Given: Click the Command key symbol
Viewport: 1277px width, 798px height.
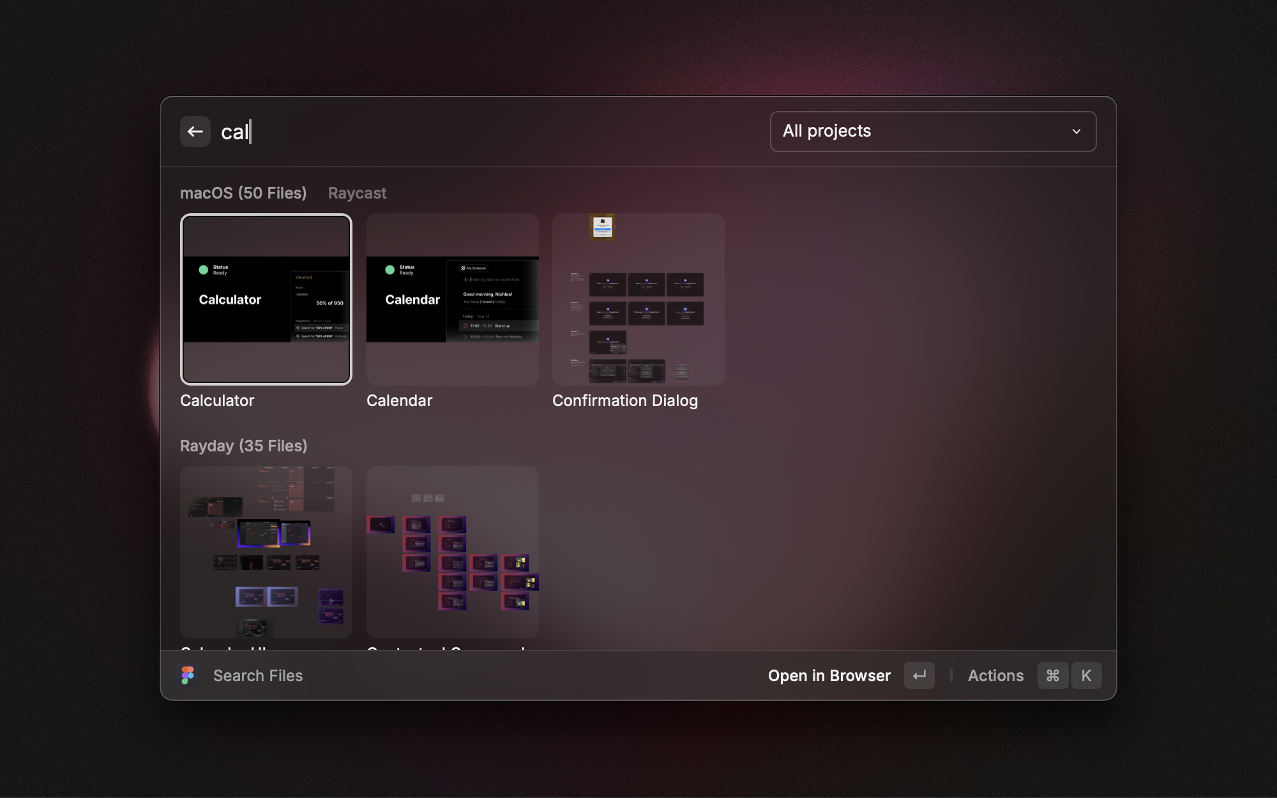Looking at the screenshot, I should [x=1053, y=675].
